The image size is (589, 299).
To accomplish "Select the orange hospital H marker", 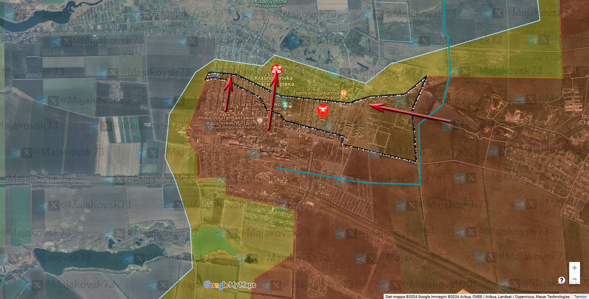I will (344, 93).
